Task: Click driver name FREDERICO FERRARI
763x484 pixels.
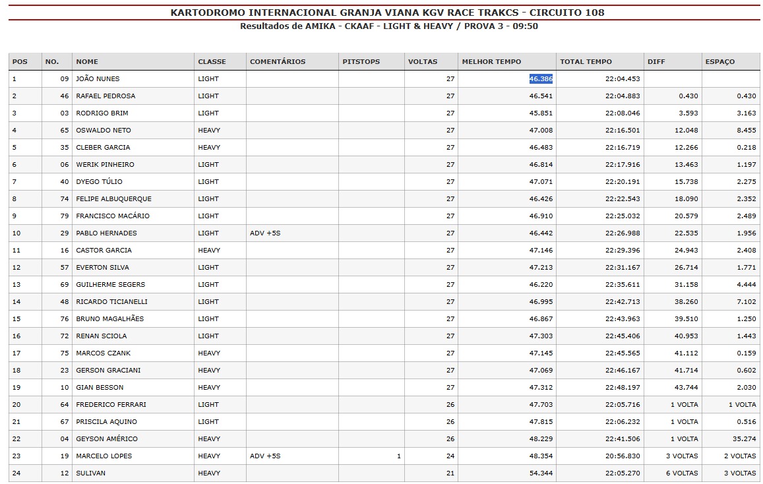Action: [x=111, y=405]
